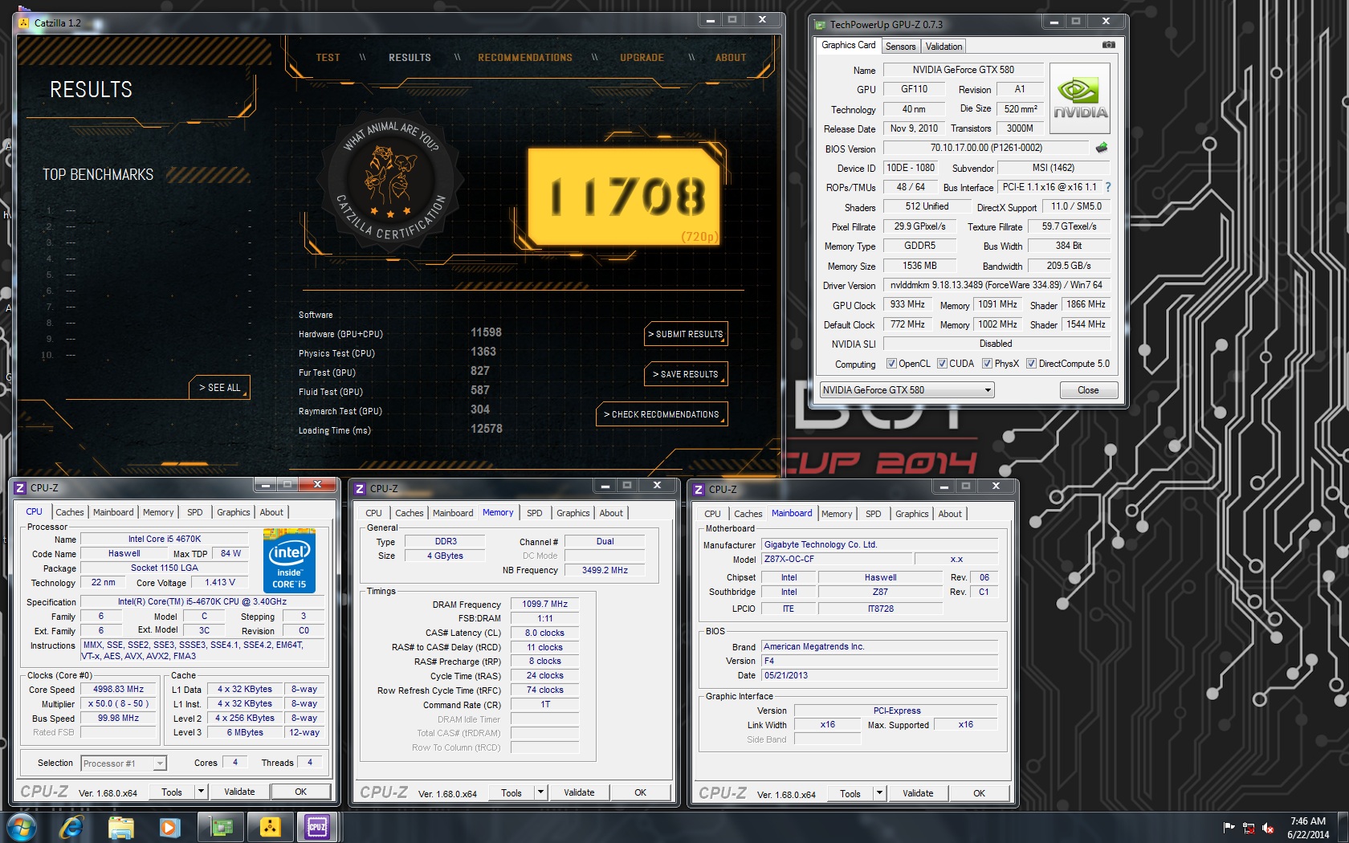This screenshot has width=1349, height=843.
Task: Click the DRAM Frequency value 1099.7 MHz
Action: click(x=544, y=604)
